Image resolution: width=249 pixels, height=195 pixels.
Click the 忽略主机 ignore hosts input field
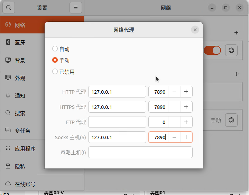pyautogui.click(x=140, y=152)
